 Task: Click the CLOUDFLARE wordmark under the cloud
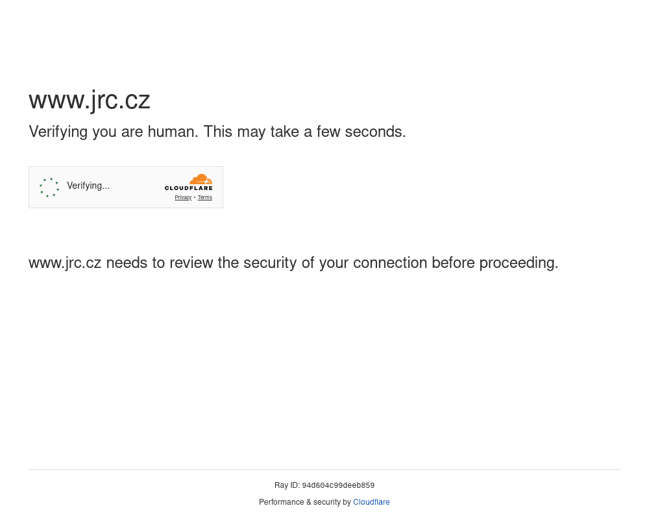pyautogui.click(x=188, y=189)
